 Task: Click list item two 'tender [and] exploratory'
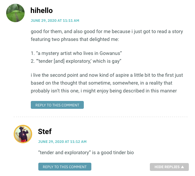click(x=76, y=61)
